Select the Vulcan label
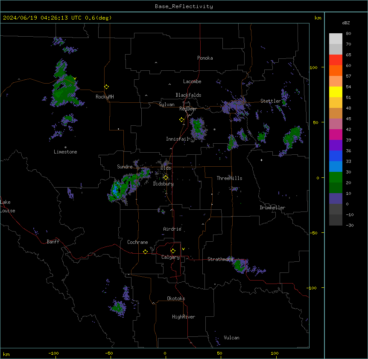368x359 pixels. click(232, 338)
